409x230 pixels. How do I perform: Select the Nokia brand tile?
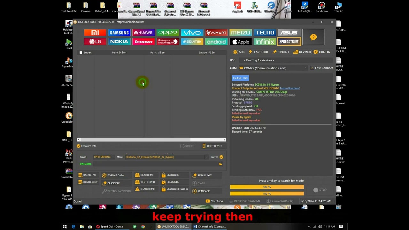pos(119,42)
